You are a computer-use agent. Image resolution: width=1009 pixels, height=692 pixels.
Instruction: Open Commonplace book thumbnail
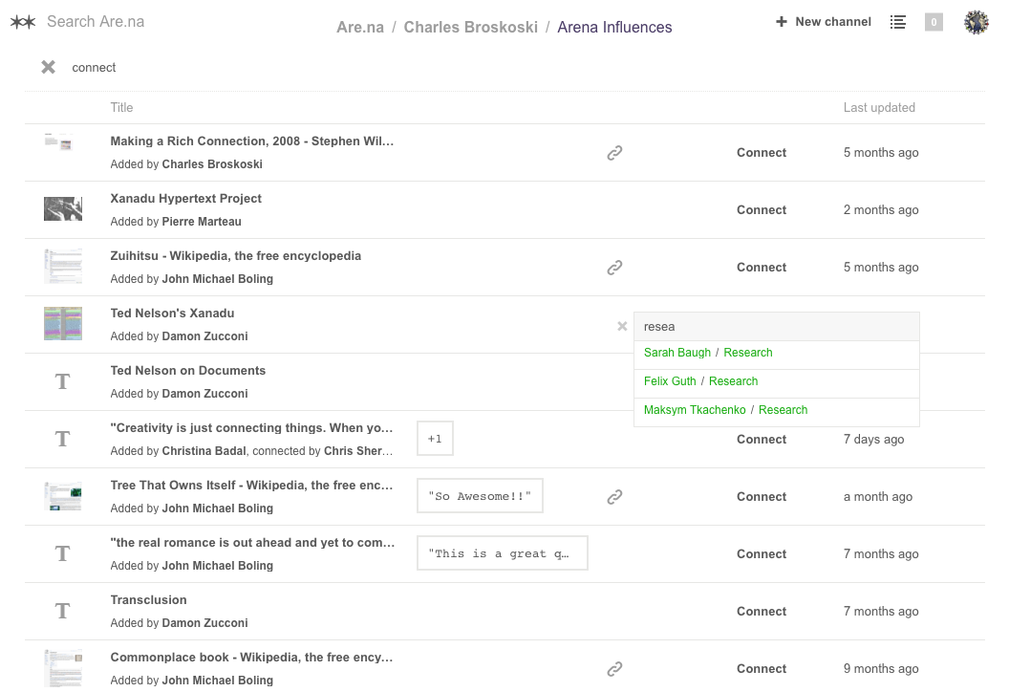click(x=63, y=668)
